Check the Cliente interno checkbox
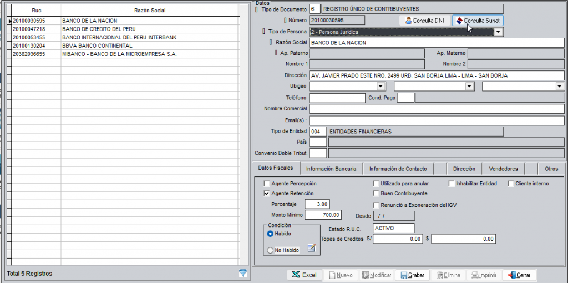Screen dimensions: 568x283 (x=511, y=183)
